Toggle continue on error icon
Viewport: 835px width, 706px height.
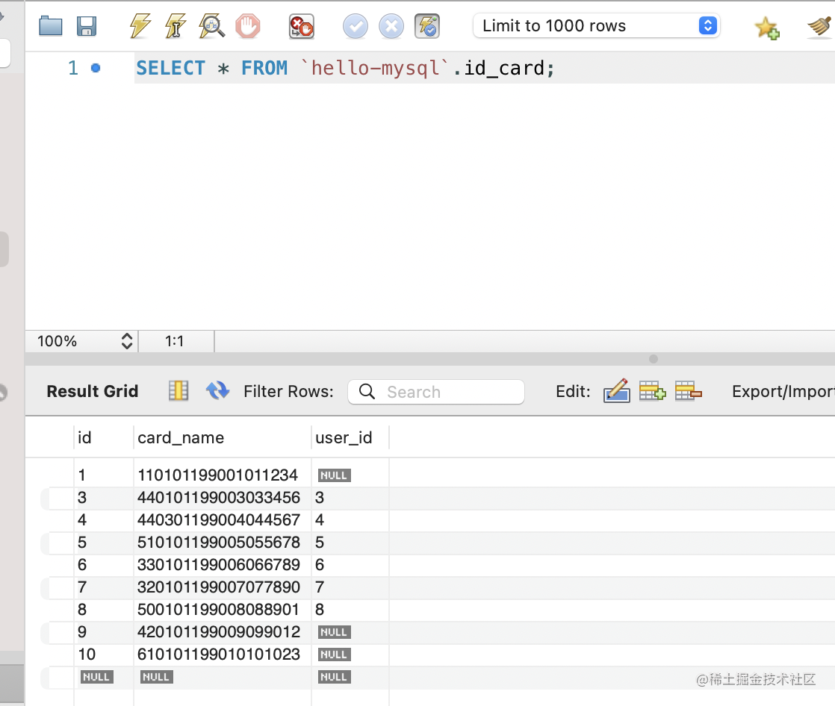tap(302, 26)
